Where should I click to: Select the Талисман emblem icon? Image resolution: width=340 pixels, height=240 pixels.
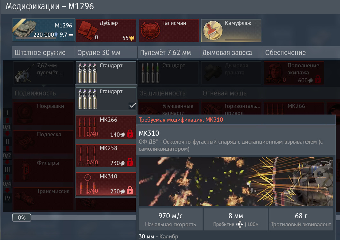coord(148,29)
